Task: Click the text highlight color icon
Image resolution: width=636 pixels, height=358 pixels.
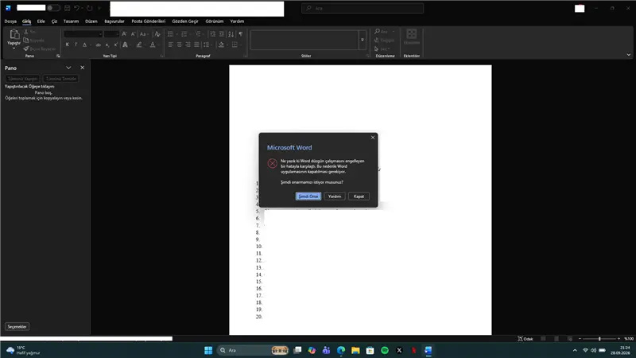Action: [x=139, y=45]
